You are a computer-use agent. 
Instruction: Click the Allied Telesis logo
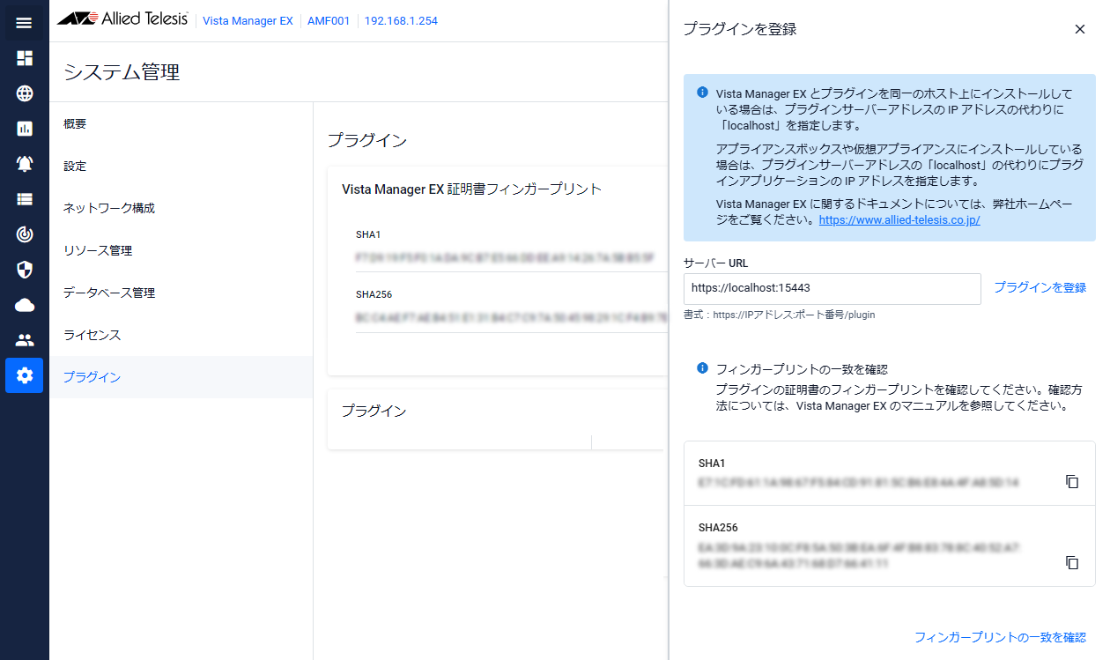tap(122, 20)
